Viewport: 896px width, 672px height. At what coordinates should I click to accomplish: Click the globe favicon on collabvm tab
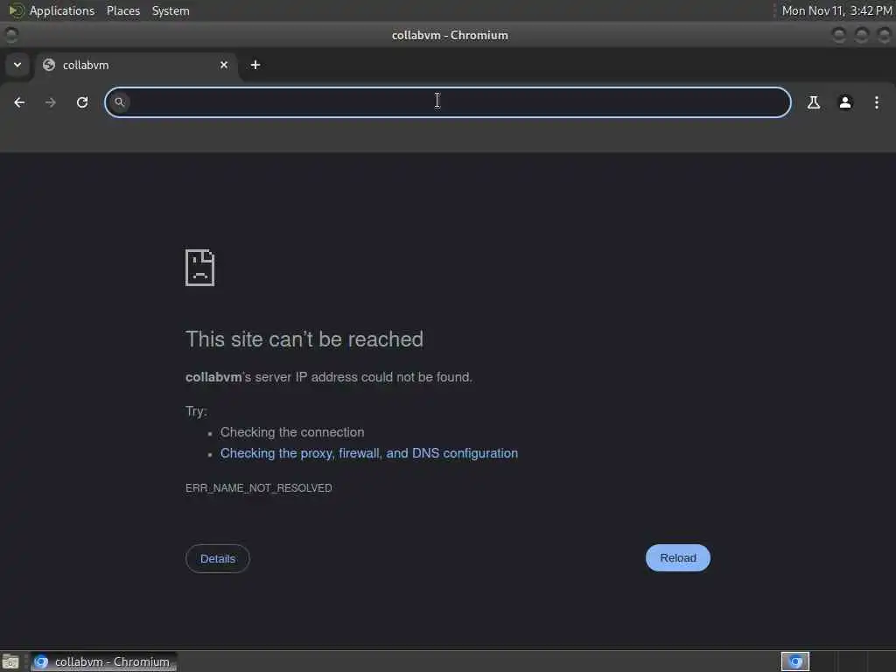(x=49, y=65)
